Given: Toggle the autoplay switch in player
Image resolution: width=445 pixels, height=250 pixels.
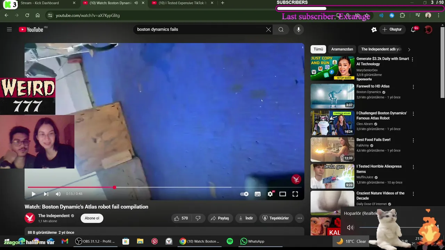Looking at the screenshot, I should (244, 194).
